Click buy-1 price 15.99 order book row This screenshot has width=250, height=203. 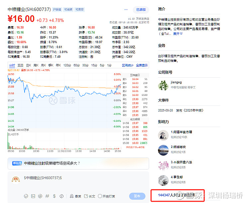[x=135, y=99]
